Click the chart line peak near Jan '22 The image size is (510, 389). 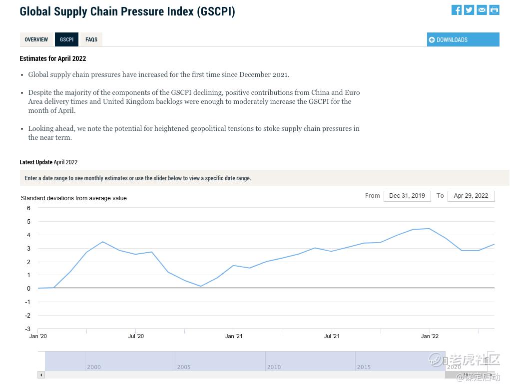[x=429, y=229]
